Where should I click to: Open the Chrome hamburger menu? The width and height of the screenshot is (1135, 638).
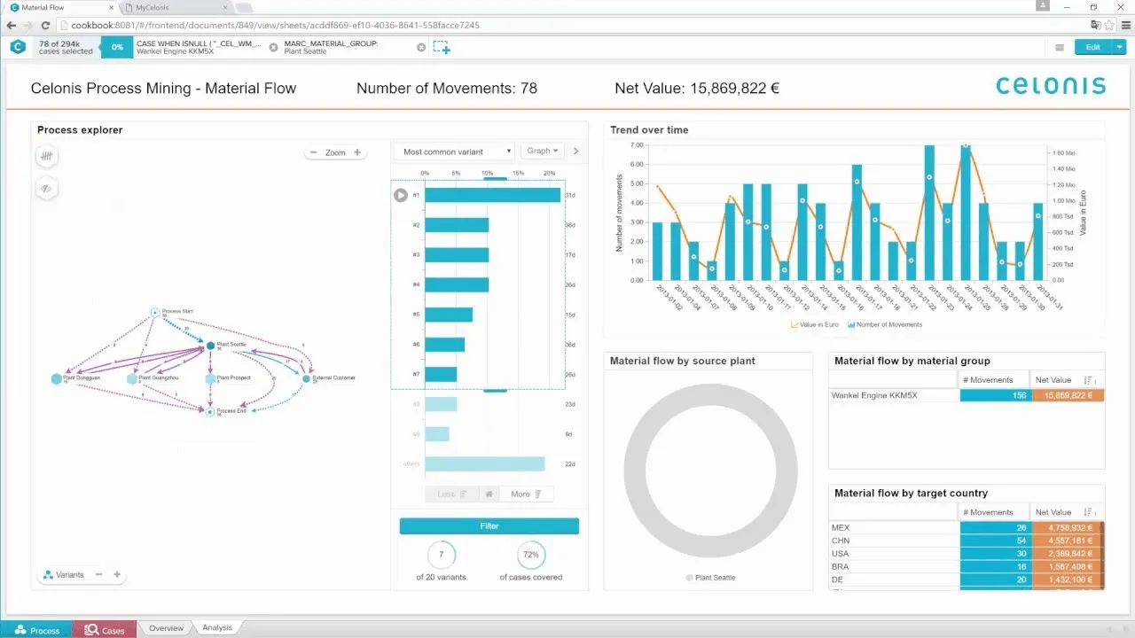(1125, 25)
